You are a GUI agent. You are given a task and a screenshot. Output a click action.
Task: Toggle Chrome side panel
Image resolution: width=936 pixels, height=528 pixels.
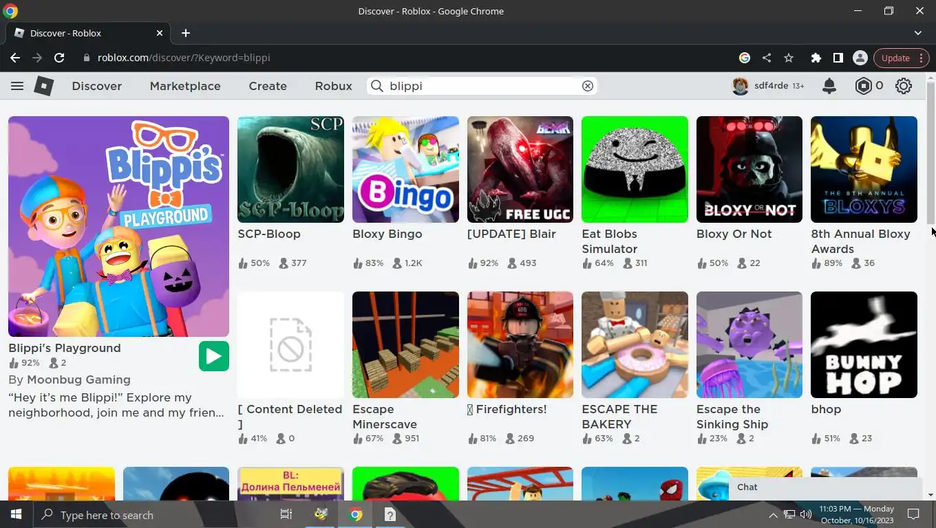pos(838,58)
